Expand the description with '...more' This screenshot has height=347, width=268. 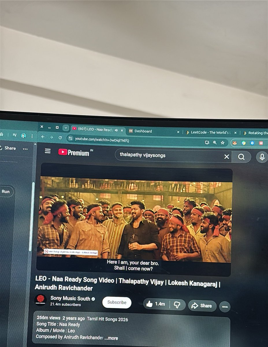111,338
